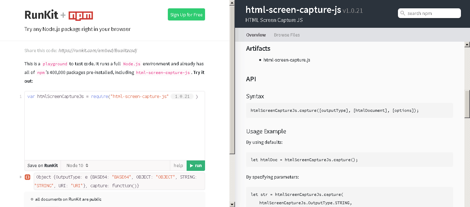Click the 'playground' inline code word

pos(55,64)
